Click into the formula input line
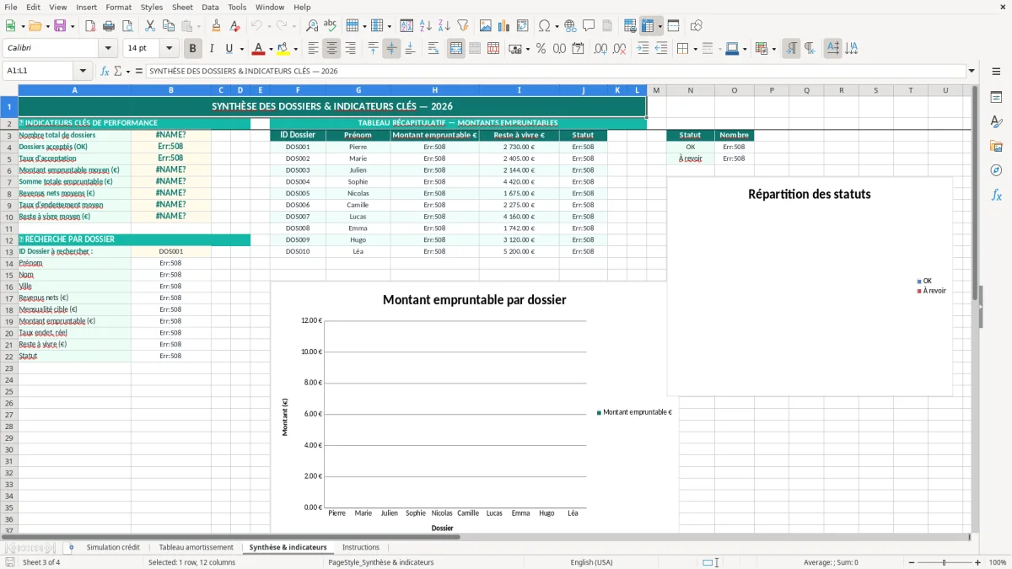 pyautogui.click(x=556, y=72)
